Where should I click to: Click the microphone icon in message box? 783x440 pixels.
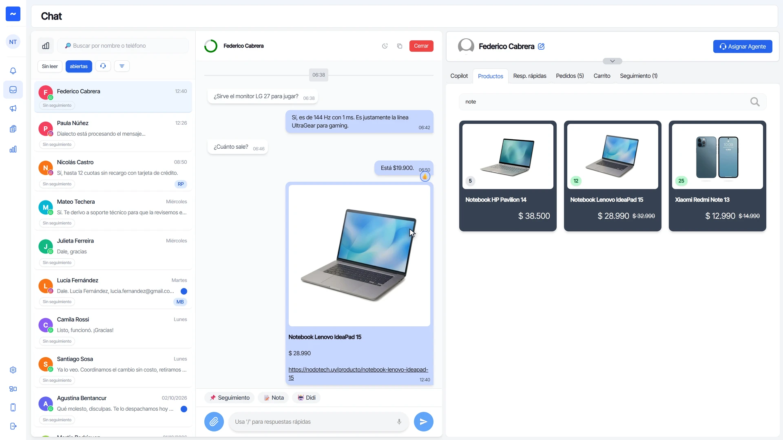[x=399, y=422]
